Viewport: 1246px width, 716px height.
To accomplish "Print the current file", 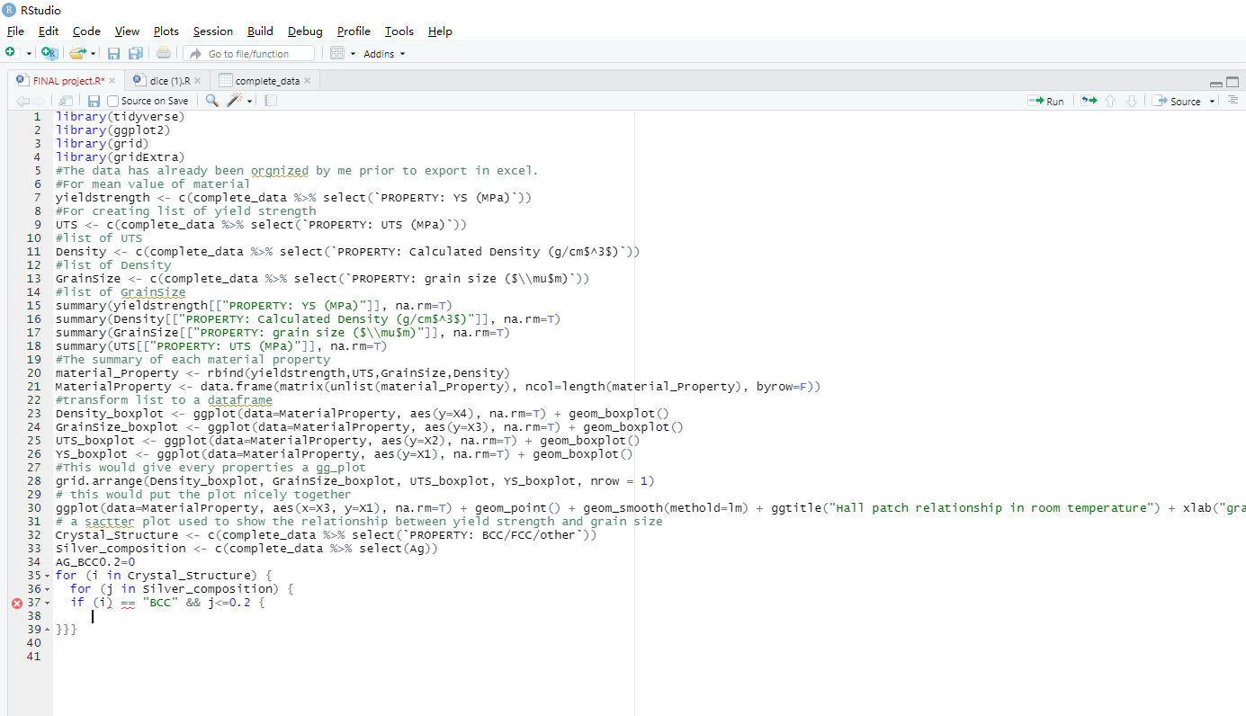I will 164,53.
